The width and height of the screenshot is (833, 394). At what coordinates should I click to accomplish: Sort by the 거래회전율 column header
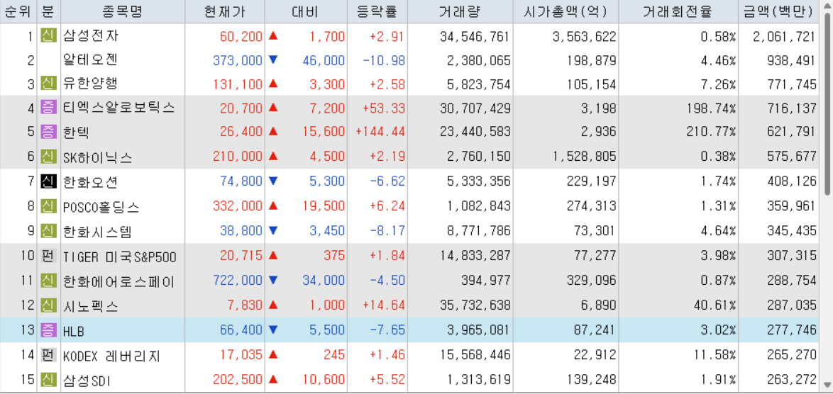coord(678,11)
